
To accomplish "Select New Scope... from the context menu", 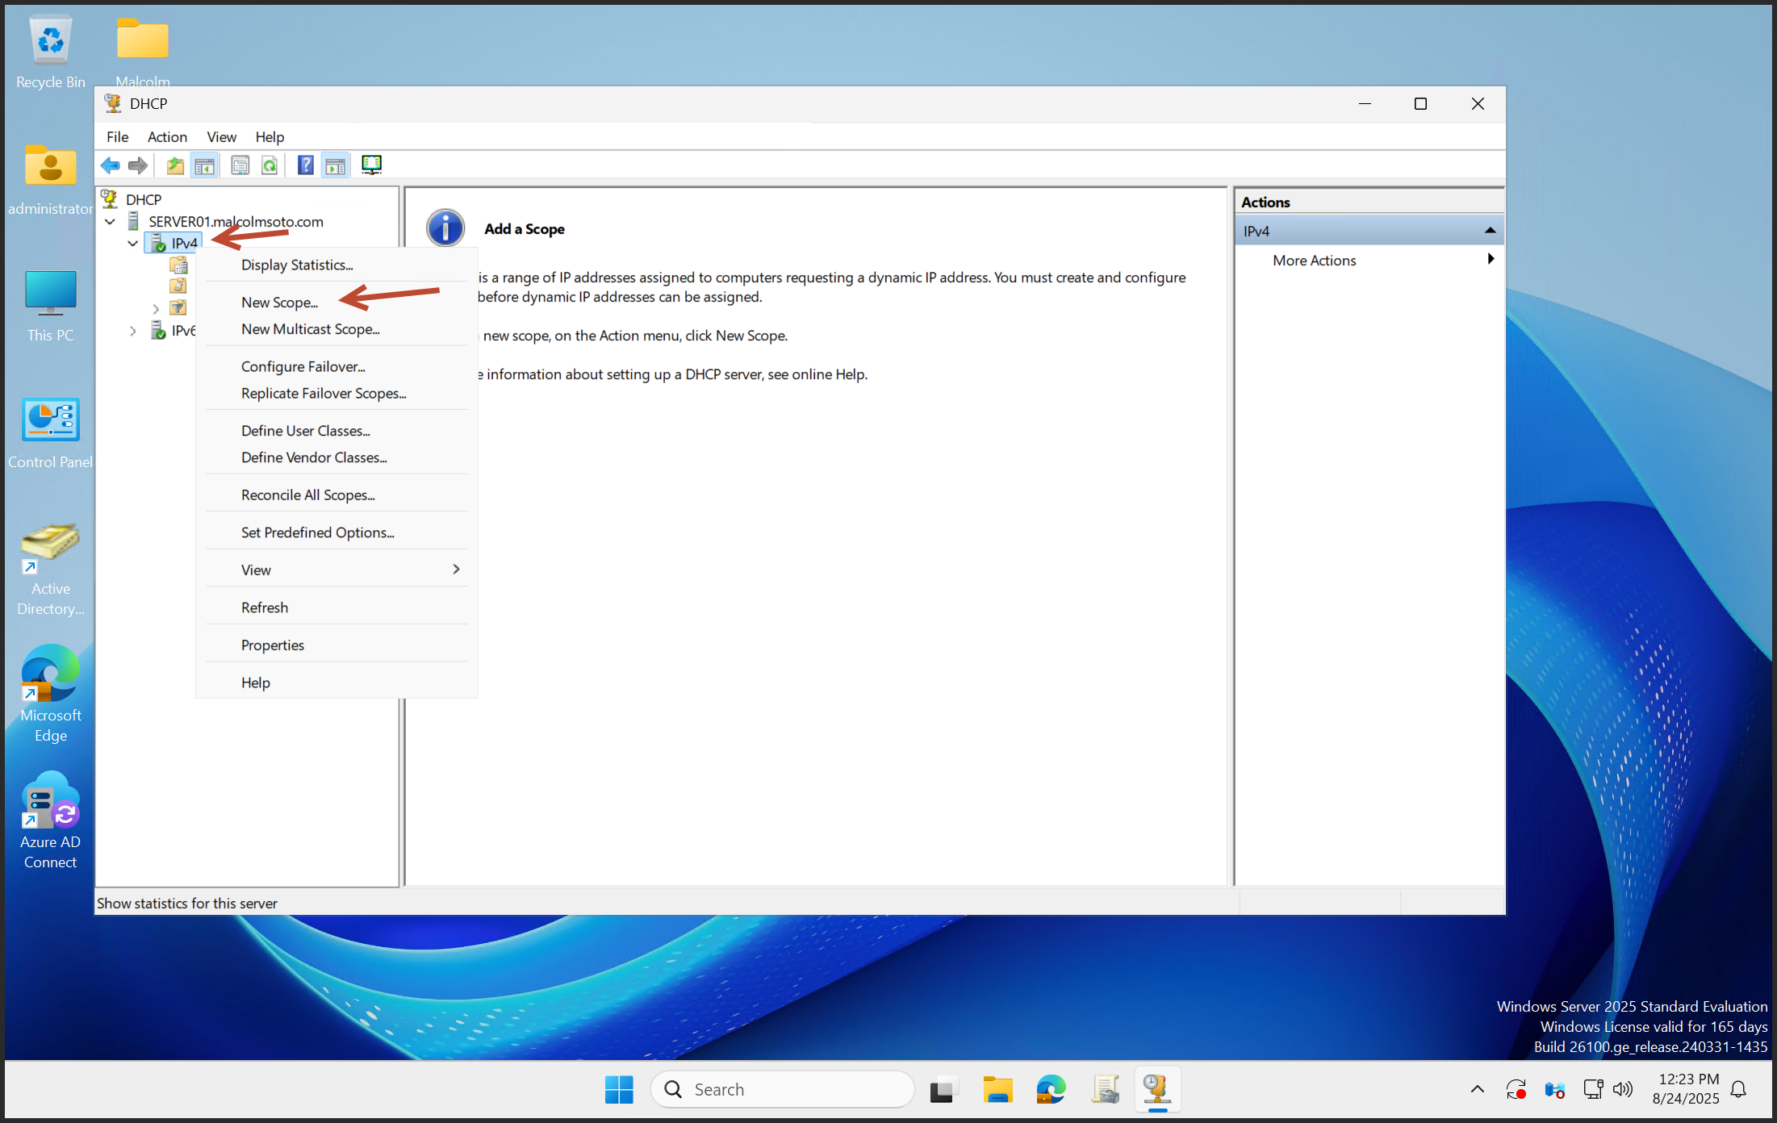I will pyautogui.click(x=279, y=303).
